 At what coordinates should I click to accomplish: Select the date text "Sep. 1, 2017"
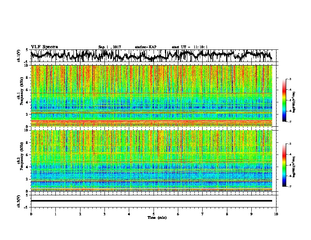click(110, 47)
